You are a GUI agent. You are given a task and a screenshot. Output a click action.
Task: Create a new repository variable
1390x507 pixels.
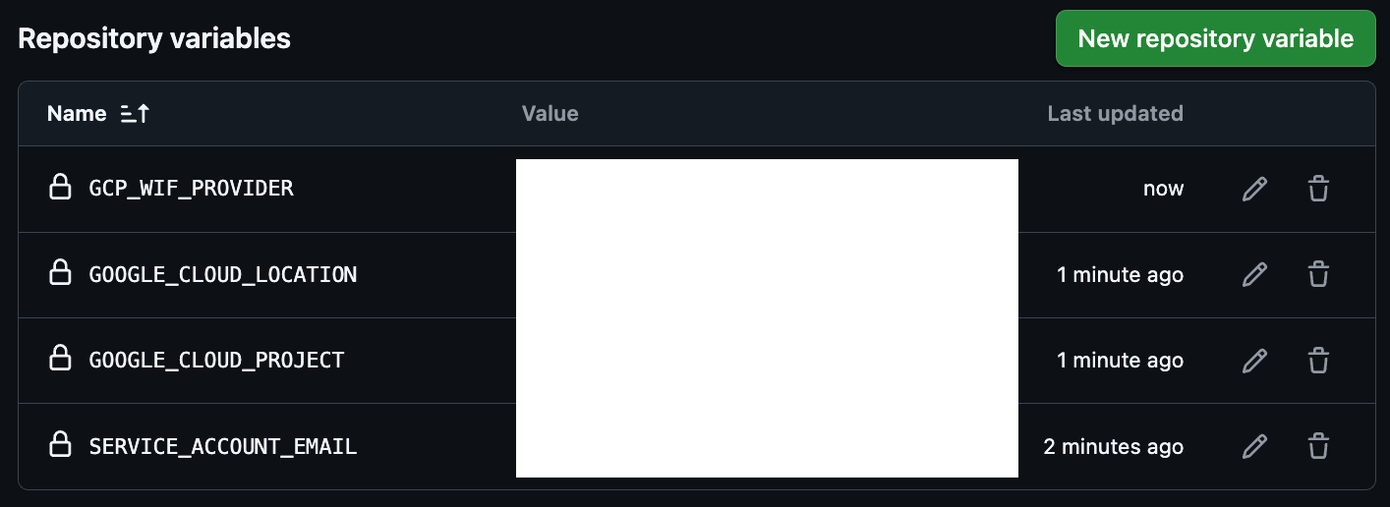pos(1215,39)
